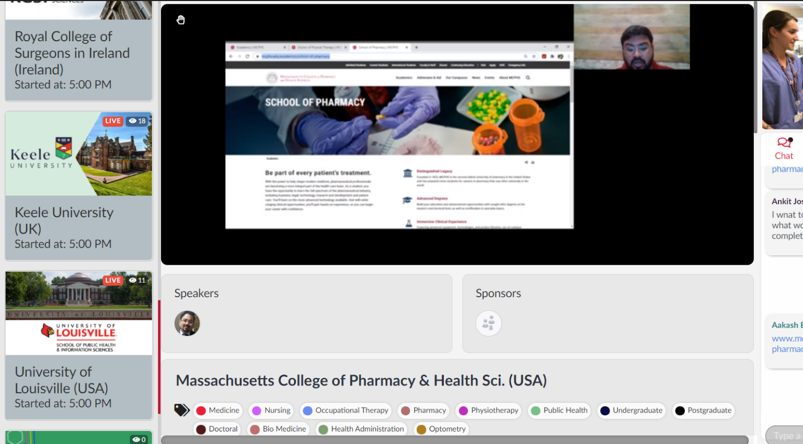Filter by the Medicine tag
Viewport: 803px width, 444px height.
pyautogui.click(x=218, y=411)
